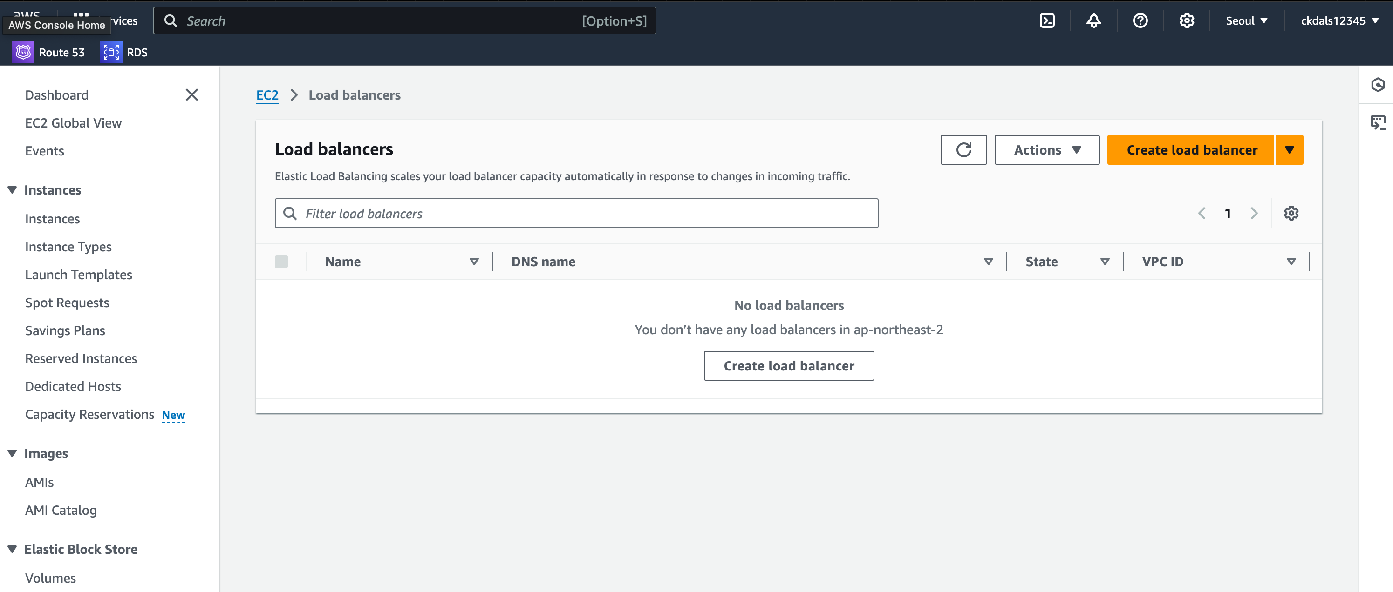
Task: Open the help question mark icon
Action: pos(1140,20)
